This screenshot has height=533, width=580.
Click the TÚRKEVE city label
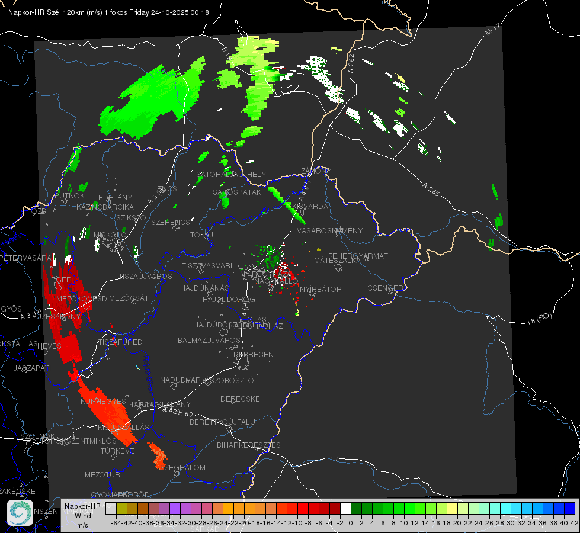click(x=118, y=451)
